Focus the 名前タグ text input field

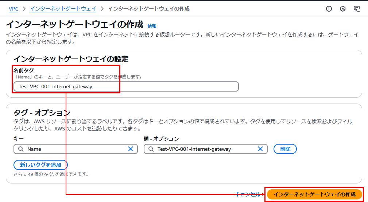coord(126,86)
